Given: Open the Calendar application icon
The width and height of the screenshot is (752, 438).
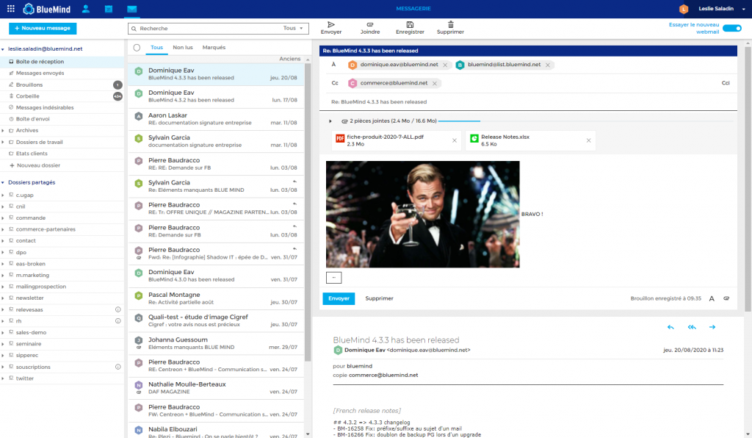Looking at the screenshot, I should [109, 9].
